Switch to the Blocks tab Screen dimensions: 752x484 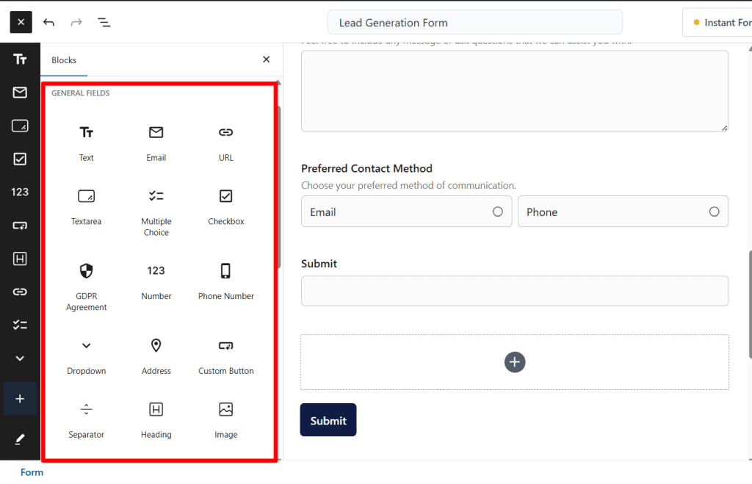click(64, 60)
